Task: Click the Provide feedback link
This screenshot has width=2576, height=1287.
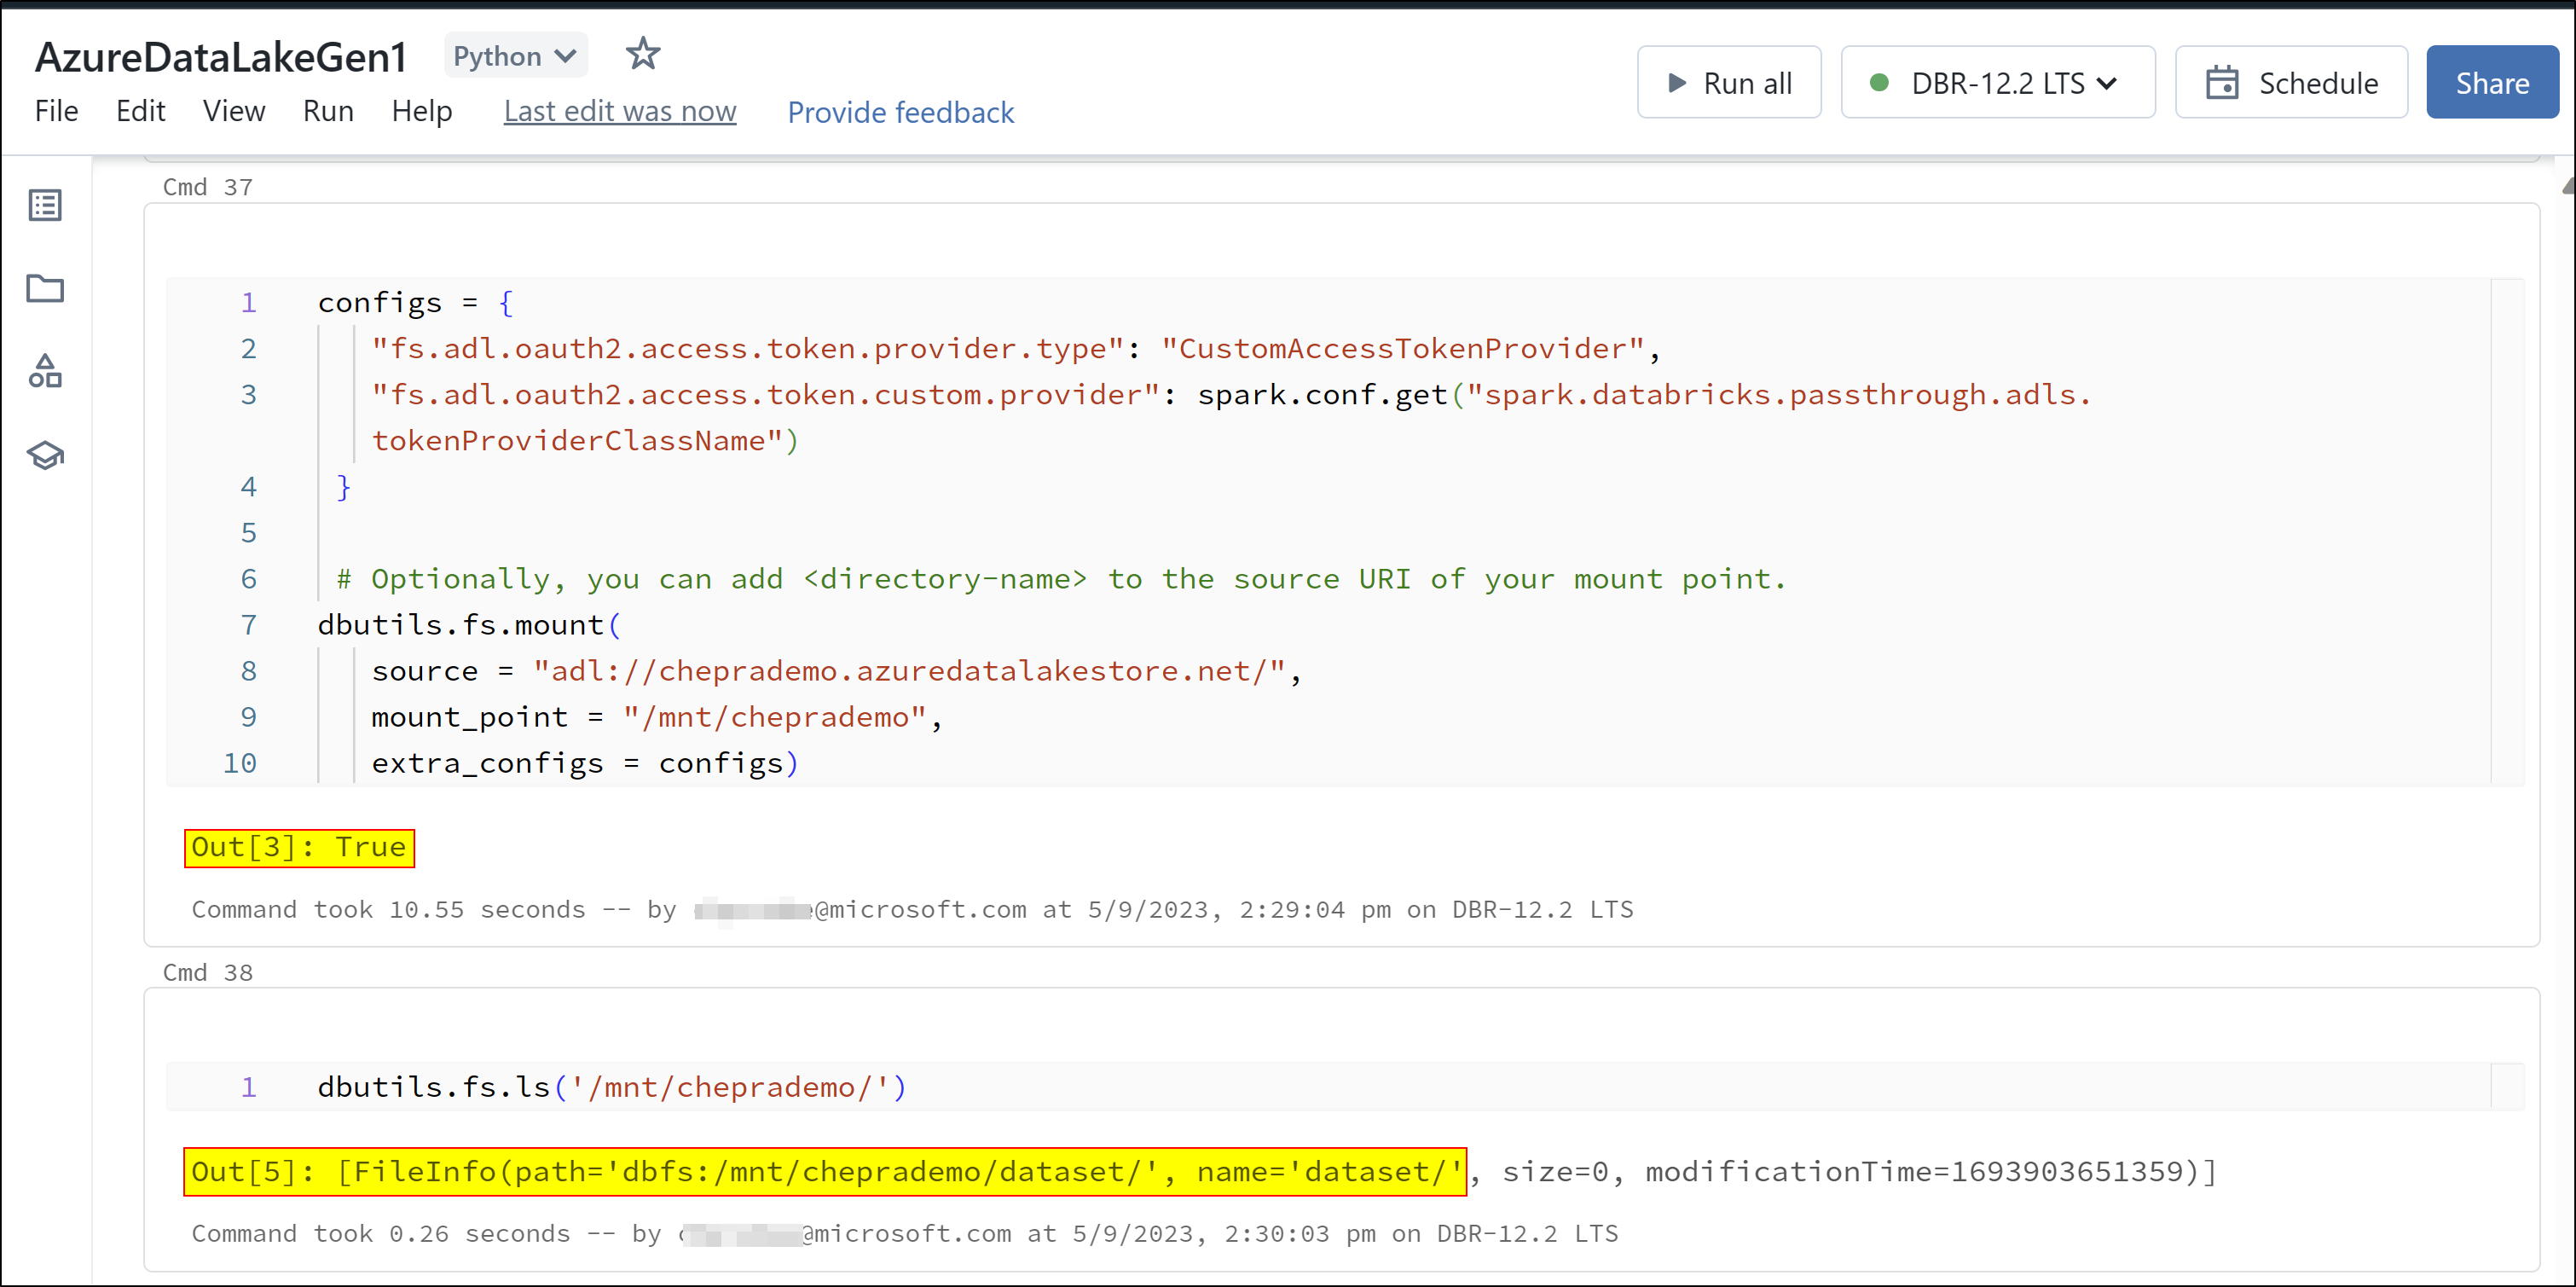Action: (x=900, y=112)
